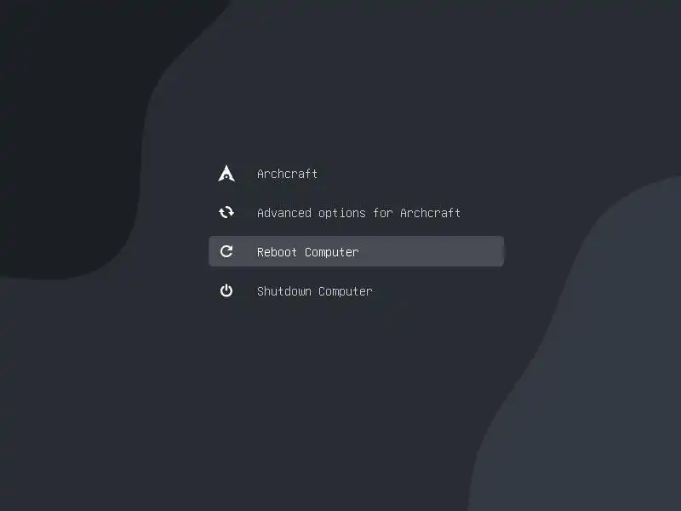Power off using the power icon

(226, 290)
